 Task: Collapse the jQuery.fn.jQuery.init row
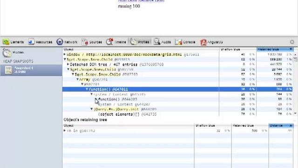[x=91, y=109]
